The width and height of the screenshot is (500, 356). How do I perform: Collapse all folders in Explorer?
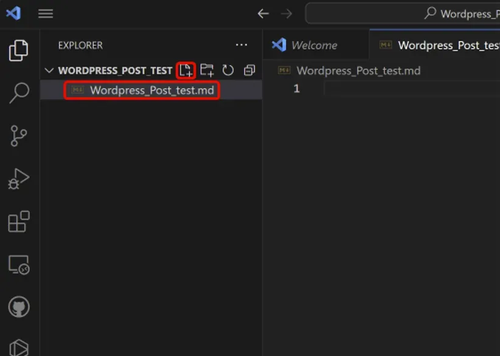tap(249, 70)
